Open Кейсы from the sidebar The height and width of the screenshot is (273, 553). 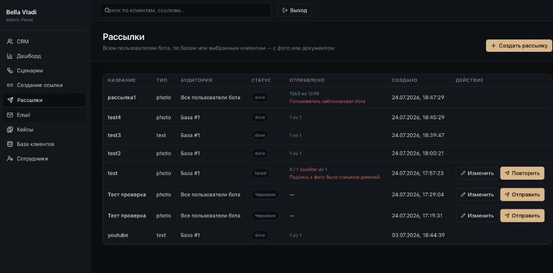point(44,129)
